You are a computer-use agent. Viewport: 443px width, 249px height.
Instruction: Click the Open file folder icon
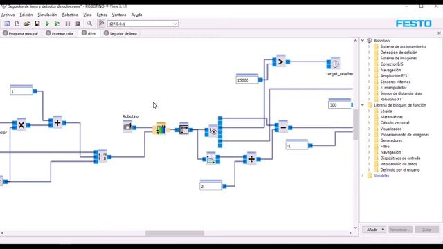point(27,24)
